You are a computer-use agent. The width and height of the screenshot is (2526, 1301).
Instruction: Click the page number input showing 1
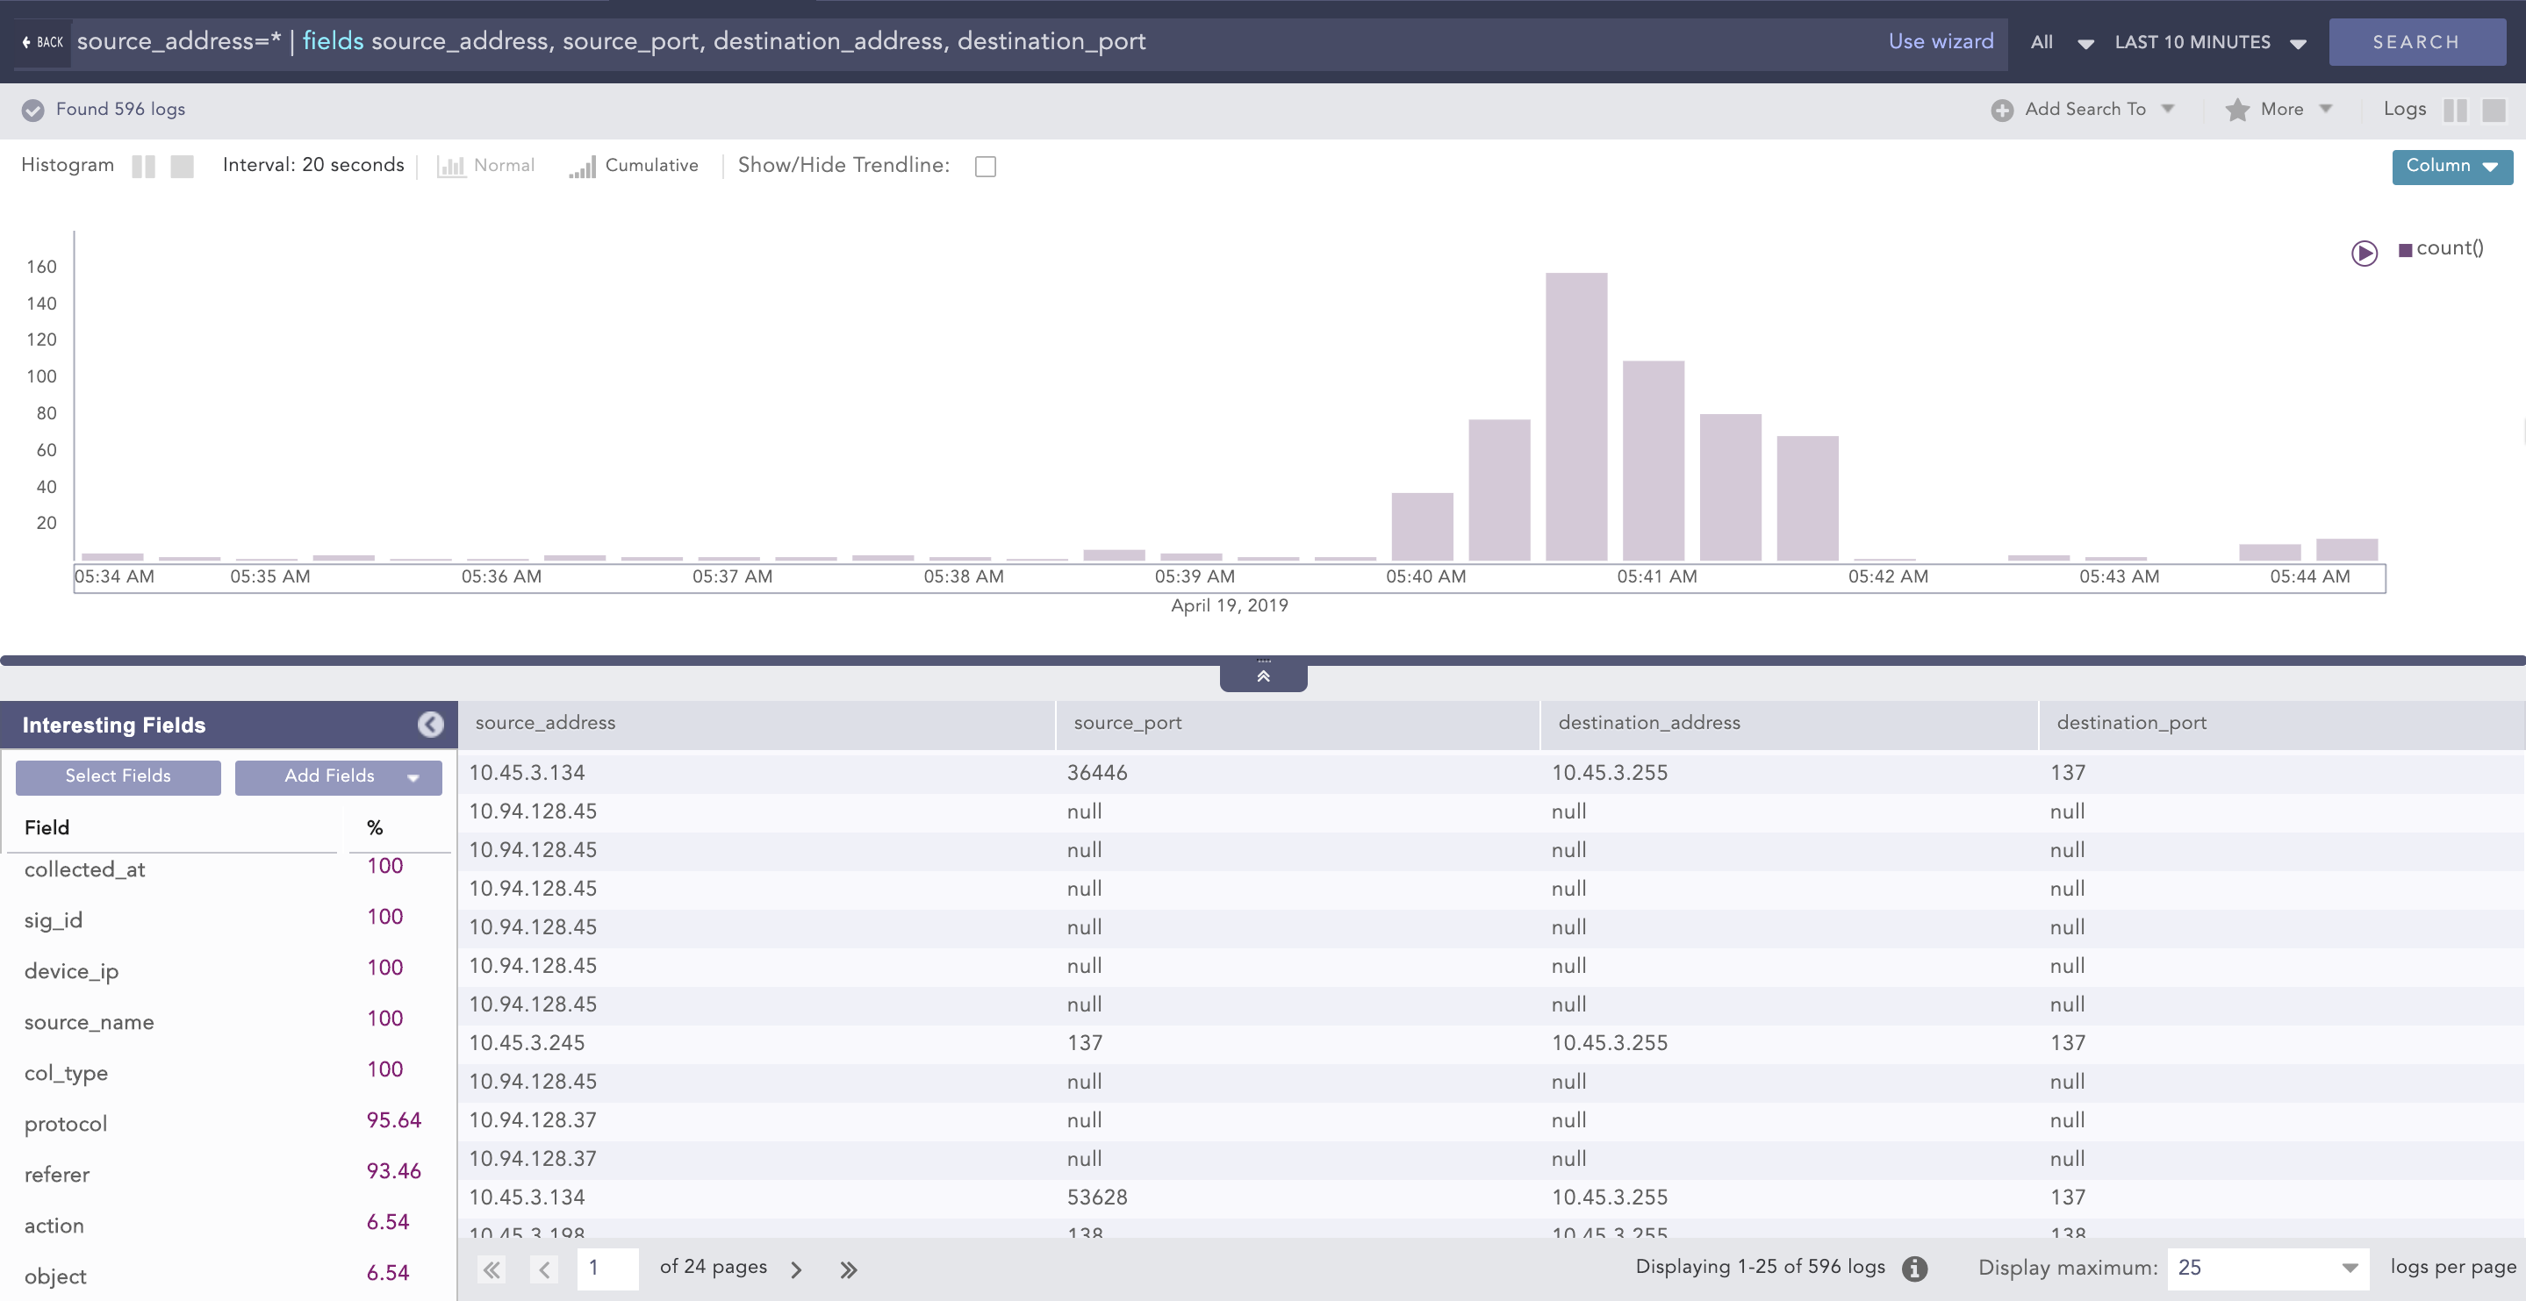607,1268
